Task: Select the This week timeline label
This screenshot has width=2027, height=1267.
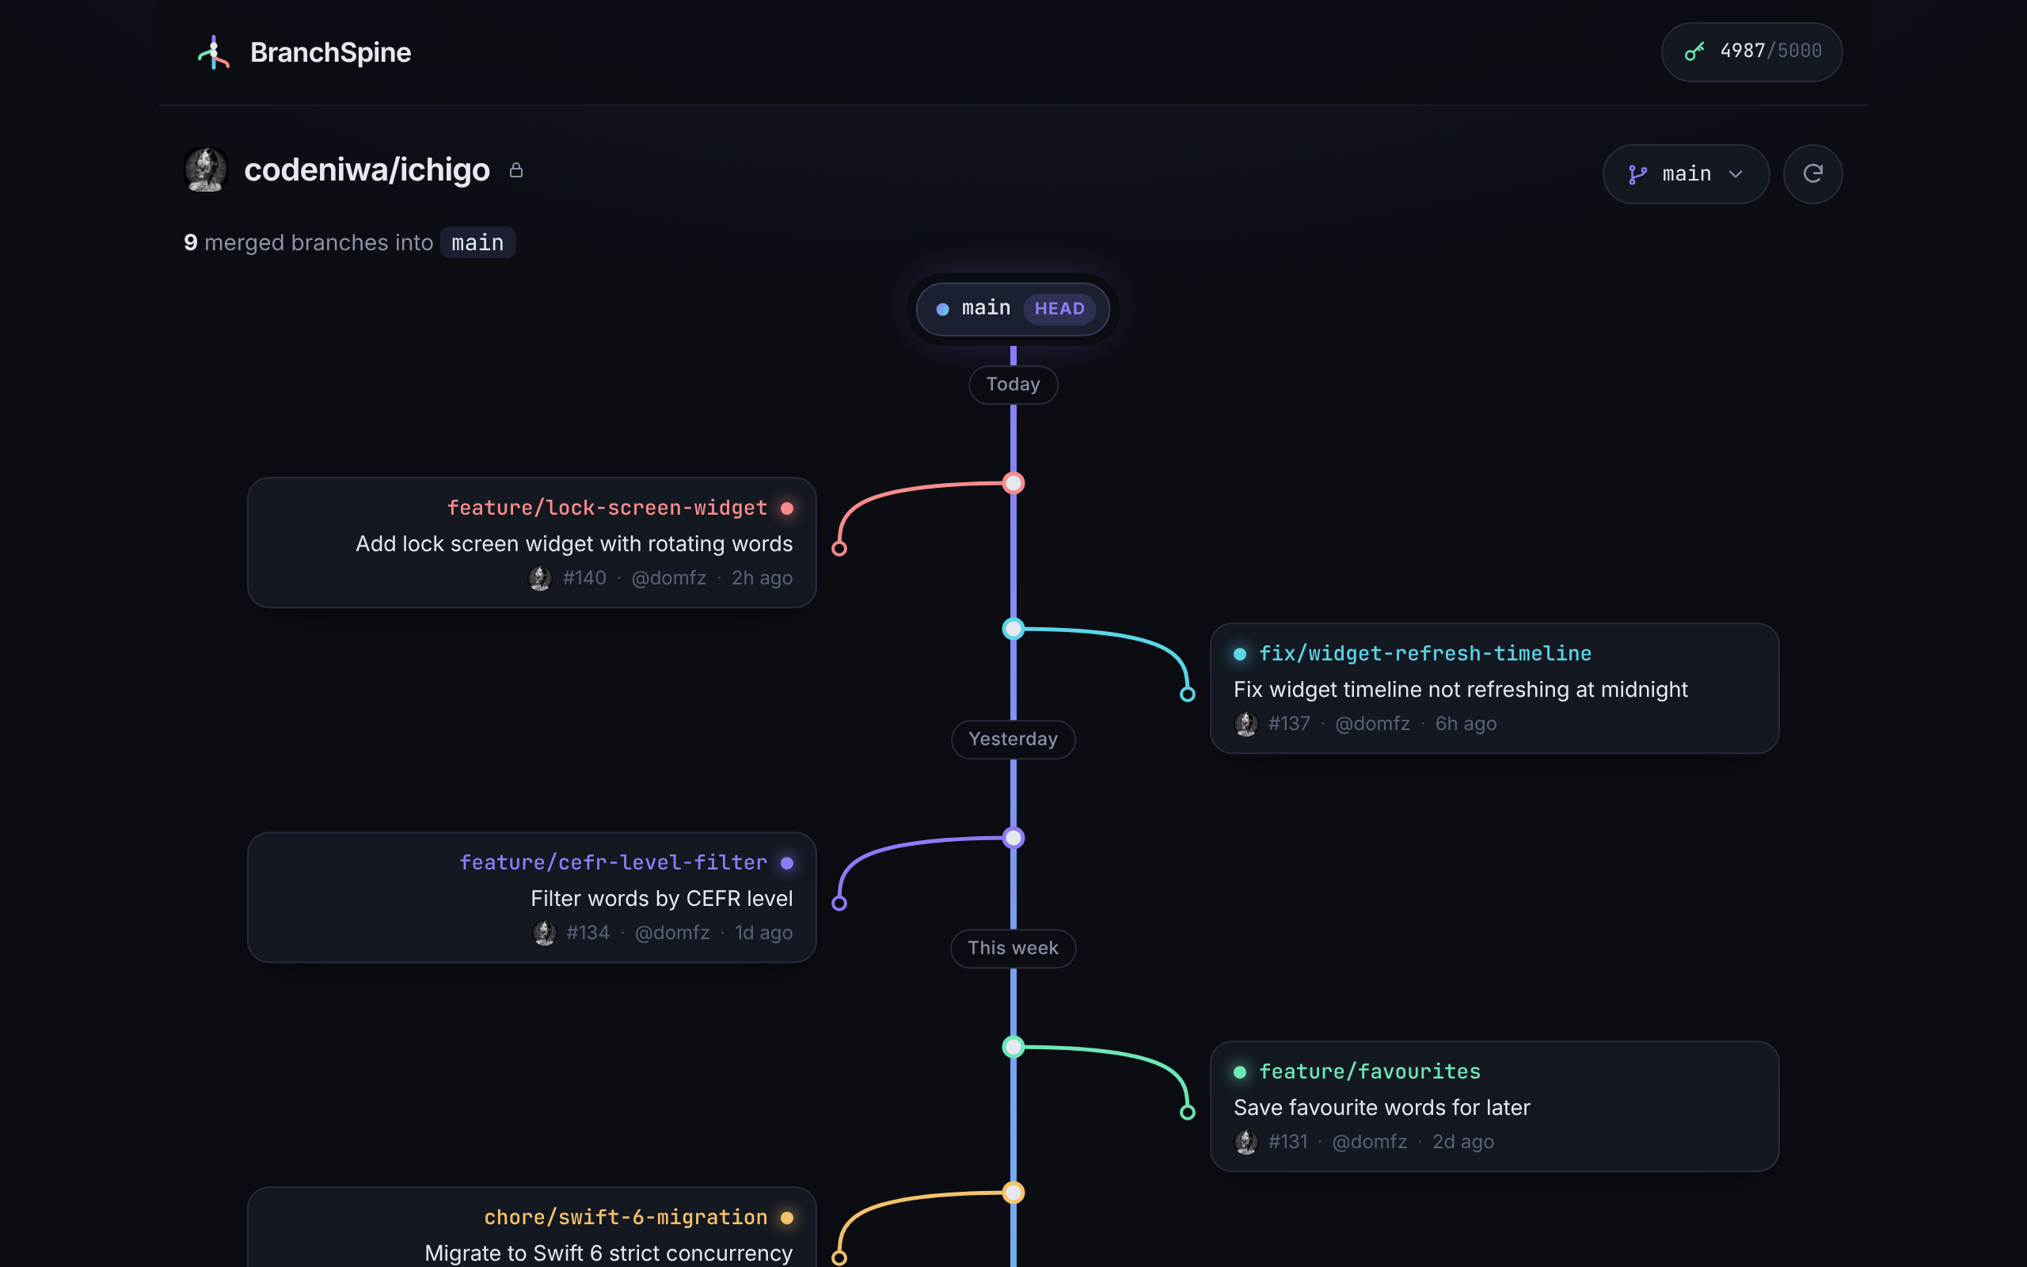Action: tap(1013, 949)
